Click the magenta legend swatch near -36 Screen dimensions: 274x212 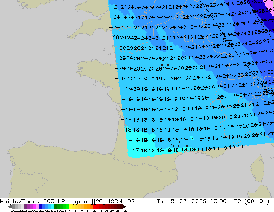pos(35,206)
